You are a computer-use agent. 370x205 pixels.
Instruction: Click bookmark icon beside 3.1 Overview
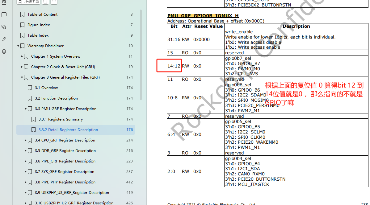click(30, 88)
